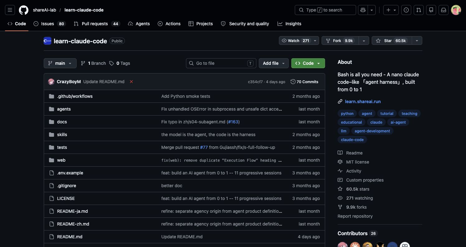This screenshot has width=466, height=247.
Task: Open the issues inbox icon in the header
Action: (406, 10)
